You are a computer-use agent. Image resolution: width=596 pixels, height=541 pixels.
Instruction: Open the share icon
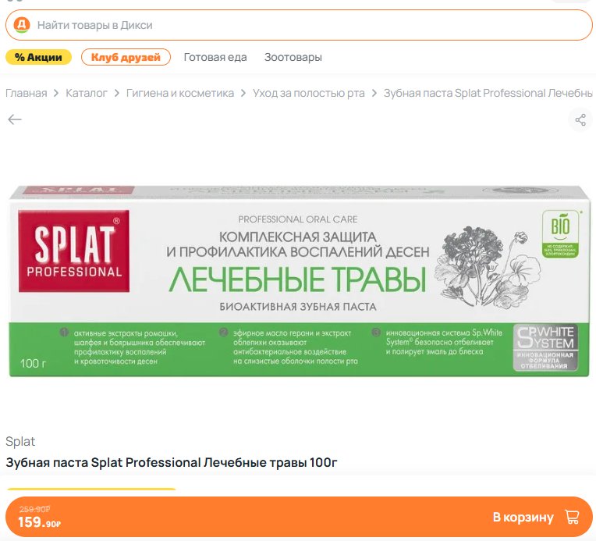[580, 120]
